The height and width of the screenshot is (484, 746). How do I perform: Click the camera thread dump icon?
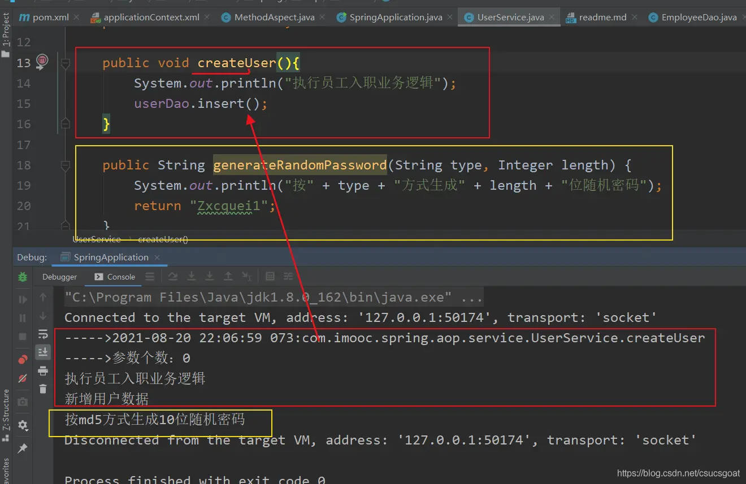[x=23, y=402]
